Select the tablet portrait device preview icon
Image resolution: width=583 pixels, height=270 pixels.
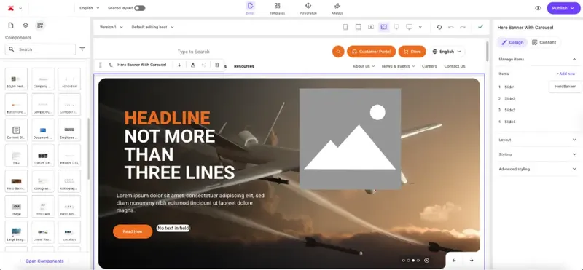pos(358,27)
